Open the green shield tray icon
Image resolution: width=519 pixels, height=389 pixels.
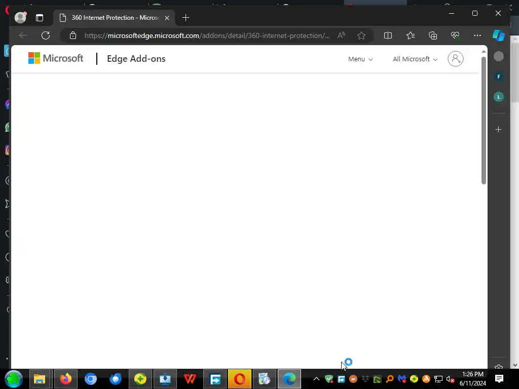329,379
